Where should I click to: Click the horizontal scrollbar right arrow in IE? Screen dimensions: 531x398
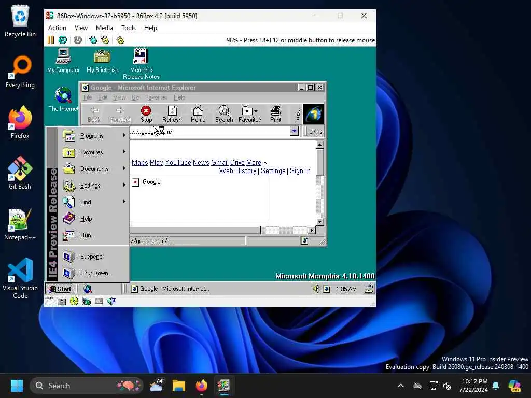point(312,230)
